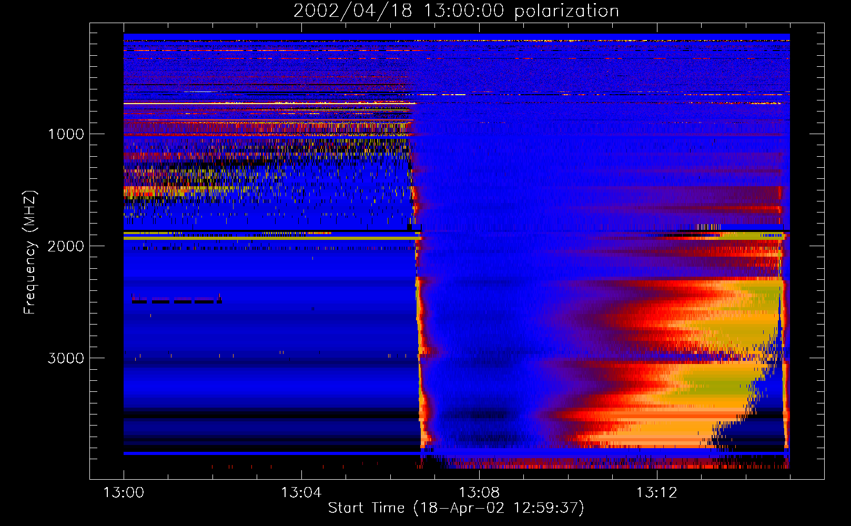Viewport: 851px width, 526px height.
Task: Click the 3000 frequency tick label
Action: coord(66,358)
